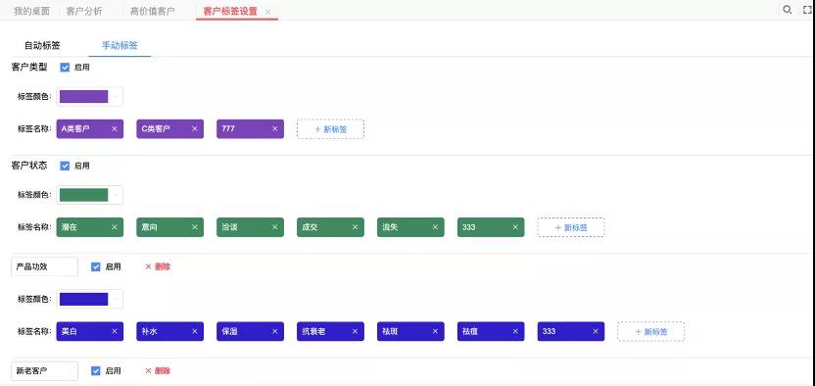The image size is (815, 386).
Task: Expand the green tag color dropdown arrow
Action: [x=116, y=195]
